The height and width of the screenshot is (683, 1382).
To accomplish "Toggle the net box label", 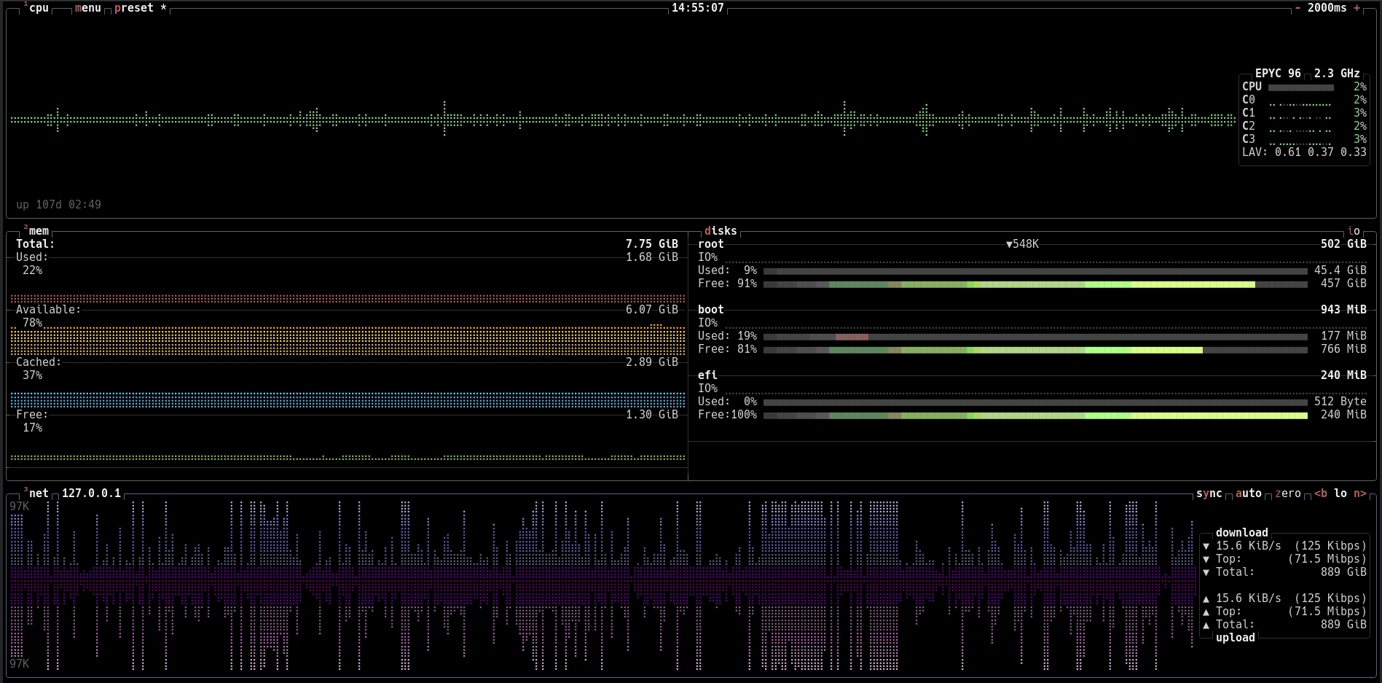I will point(38,493).
